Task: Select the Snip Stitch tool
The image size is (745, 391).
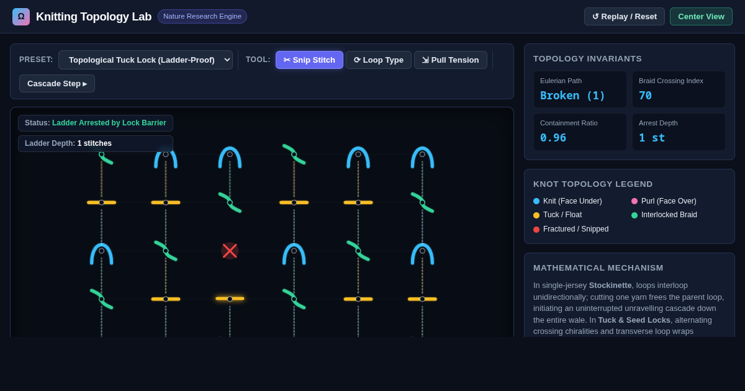Action: click(309, 60)
